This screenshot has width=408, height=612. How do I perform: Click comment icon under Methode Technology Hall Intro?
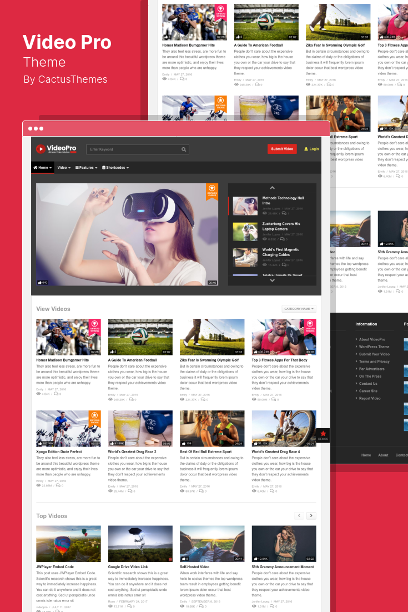click(284, 213)
